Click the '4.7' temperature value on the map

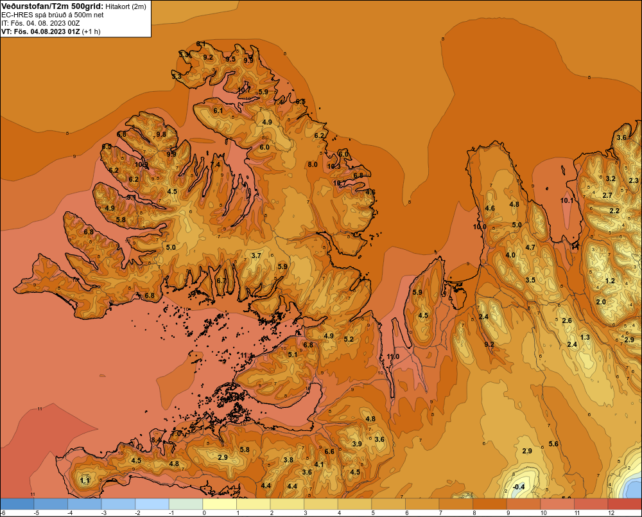[x=530, y=247]
